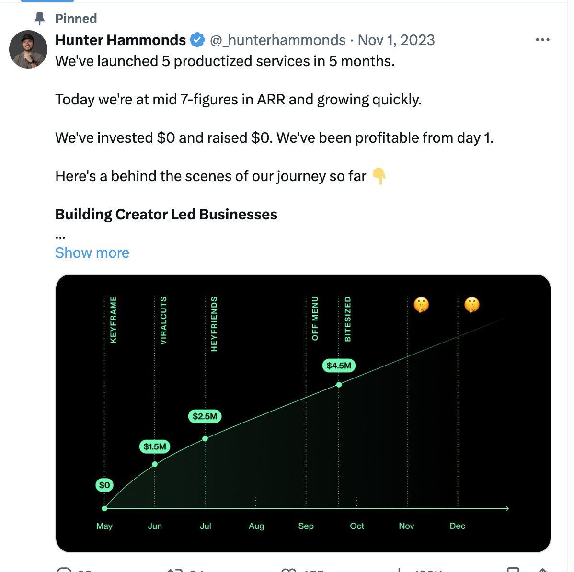This screenshot has width=574, height=572.
Task: Click the Nov 1, 2023 timestamp
Action: pyautogui.click(x=396, y=40)
